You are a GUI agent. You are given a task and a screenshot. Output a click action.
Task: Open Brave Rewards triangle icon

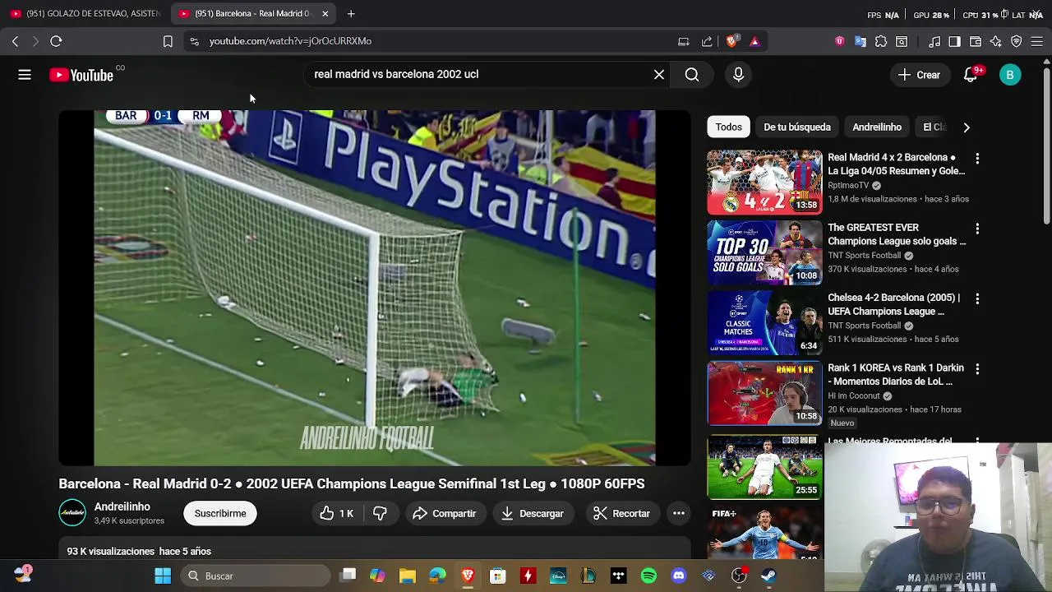pos(754,41)
